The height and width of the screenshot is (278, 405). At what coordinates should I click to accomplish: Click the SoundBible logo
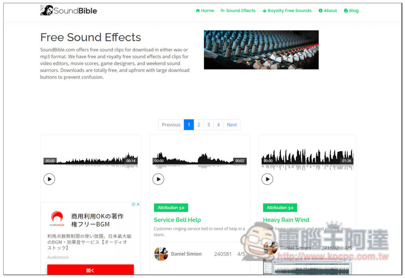pyautogui.click(x=68, y=11)
